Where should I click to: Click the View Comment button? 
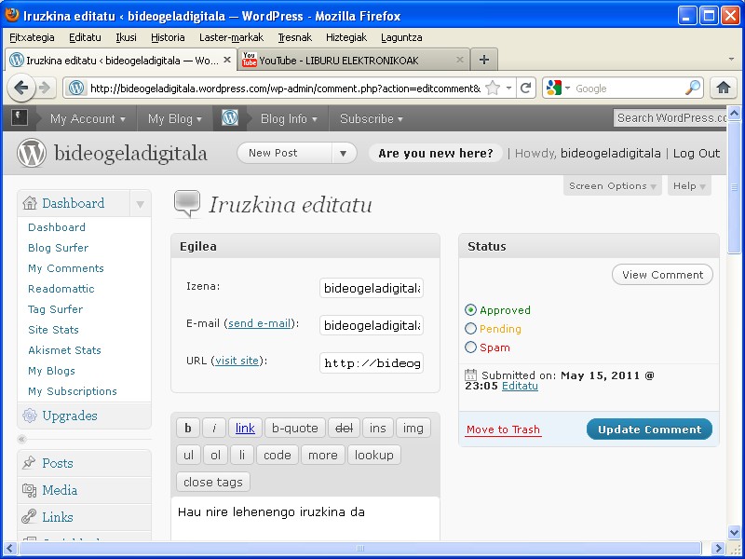[x=662, y=275]
